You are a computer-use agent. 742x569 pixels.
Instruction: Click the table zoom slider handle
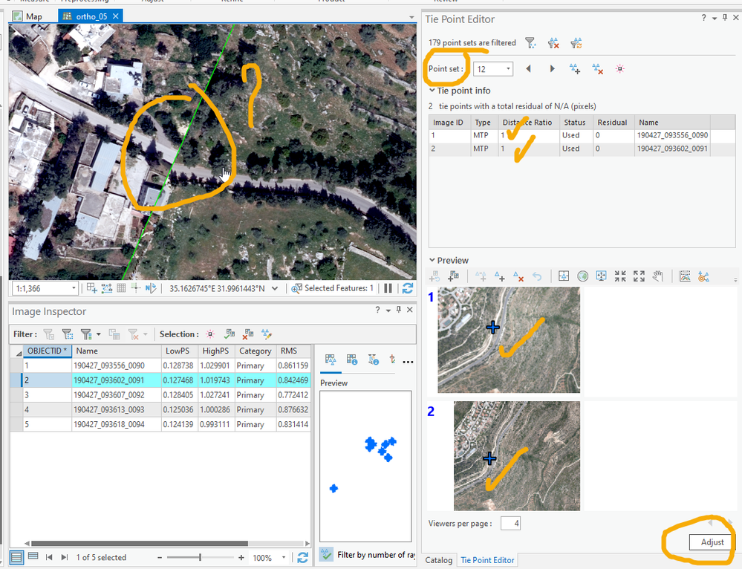(x=200, y=557)
